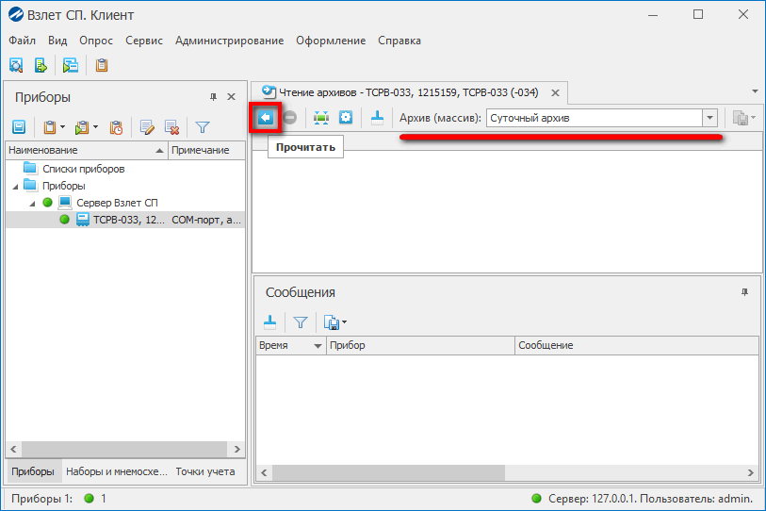Click messages horizontal scrollbar right arrow
Image resolution: width=766 pixels, height=511 pixels.
(751, 472)
